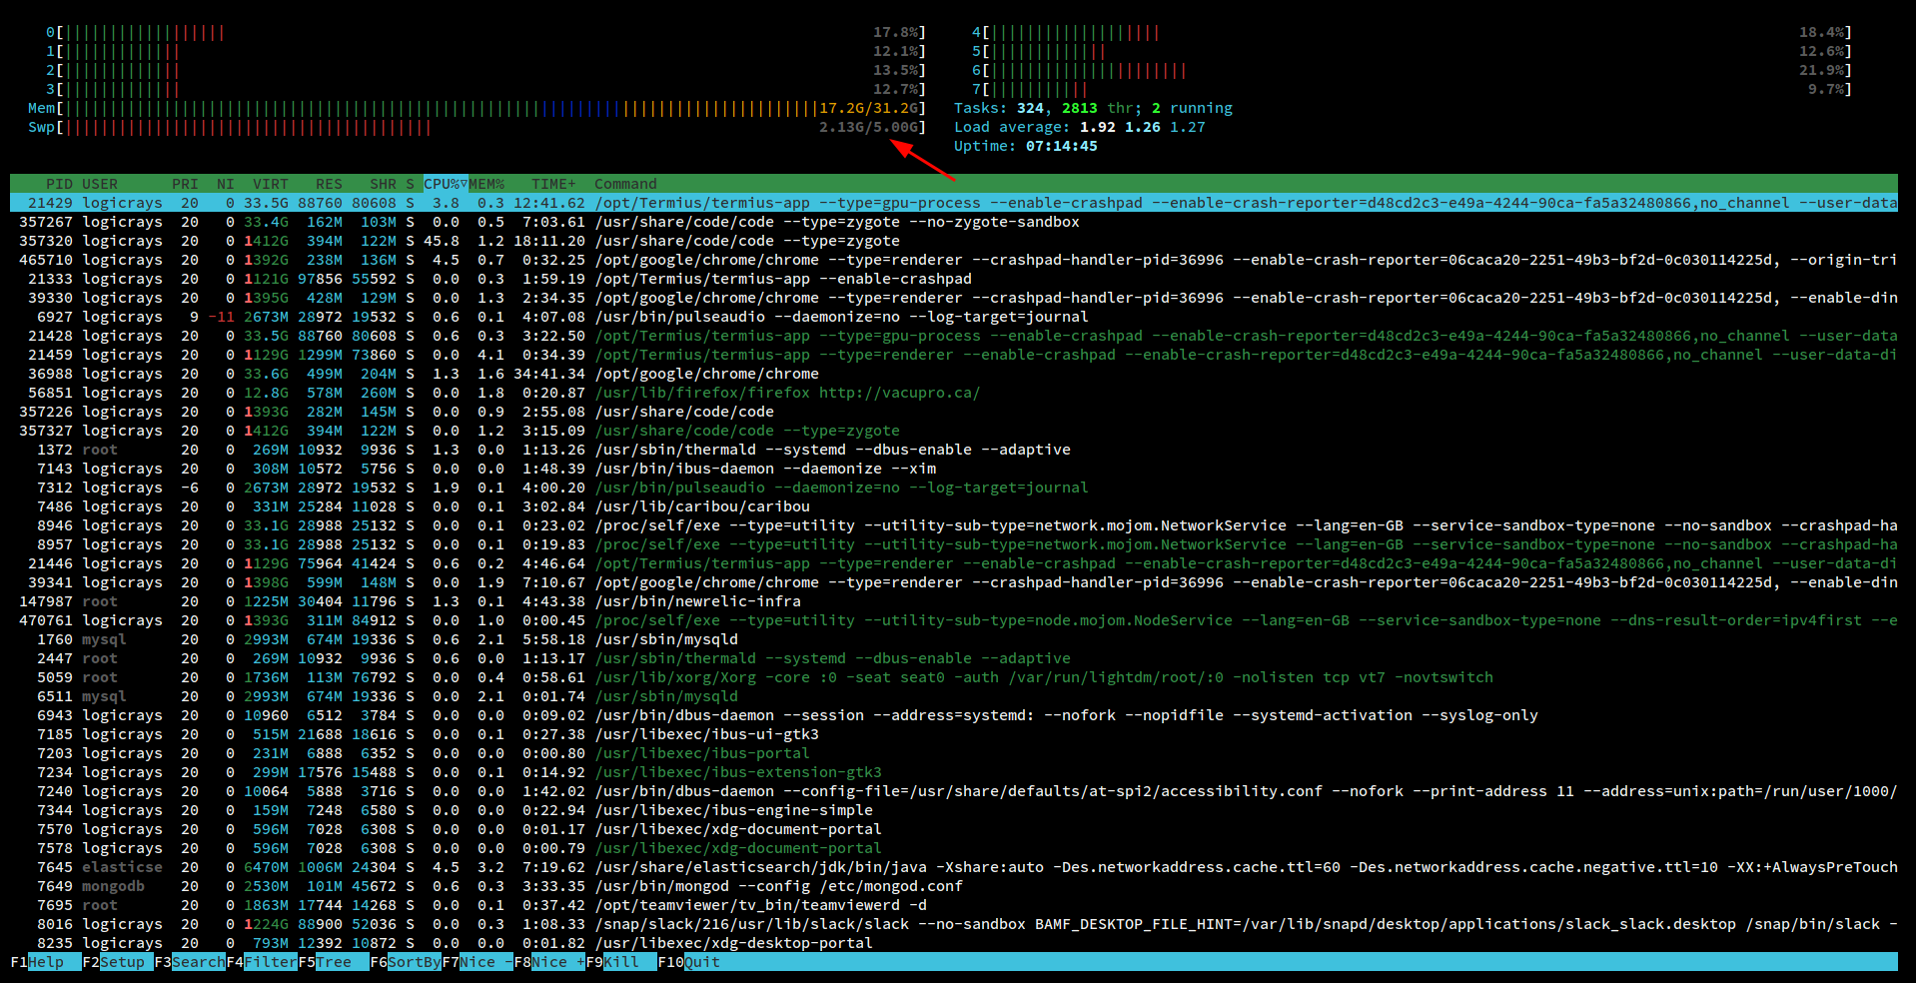
Task: Sort by the USER column header
Action: pos(100,184)
